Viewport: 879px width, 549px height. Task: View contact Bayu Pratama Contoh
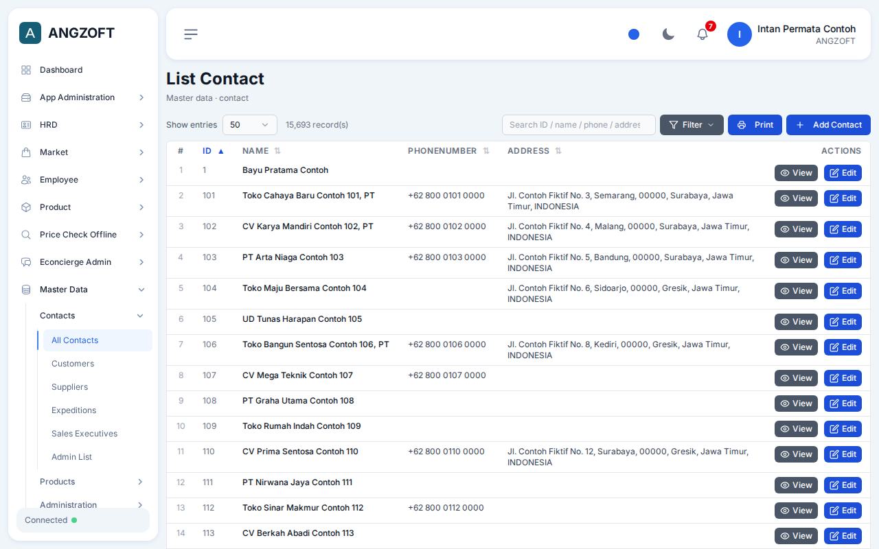click(796, 173)
